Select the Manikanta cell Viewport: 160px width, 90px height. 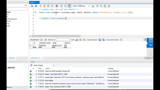click(42, 45)
